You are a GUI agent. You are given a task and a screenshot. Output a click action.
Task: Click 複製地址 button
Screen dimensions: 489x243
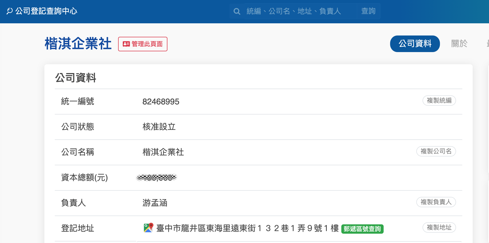tap(439, 227)
